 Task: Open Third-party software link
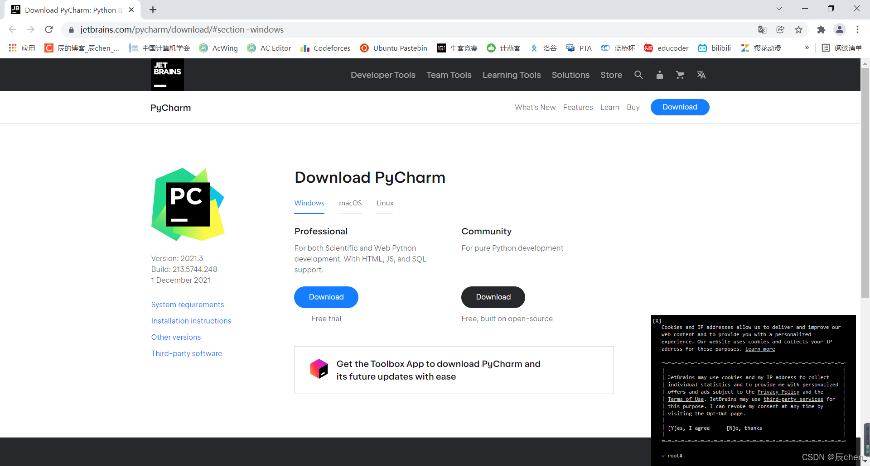coord(187,353)
